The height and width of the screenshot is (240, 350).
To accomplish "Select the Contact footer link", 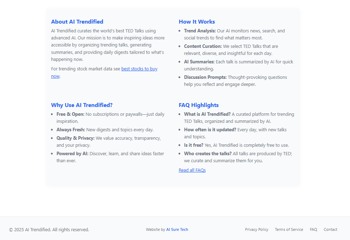I will 330,229.
